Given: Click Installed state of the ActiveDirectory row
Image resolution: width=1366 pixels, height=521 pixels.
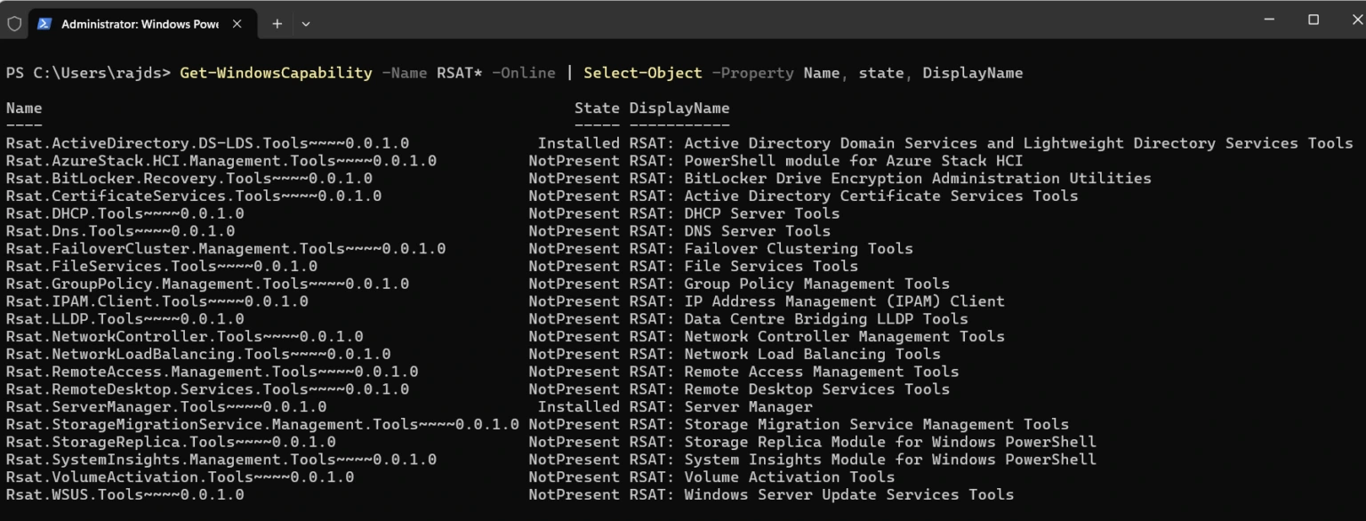Looking at the screenshot, I should [579, 143].
